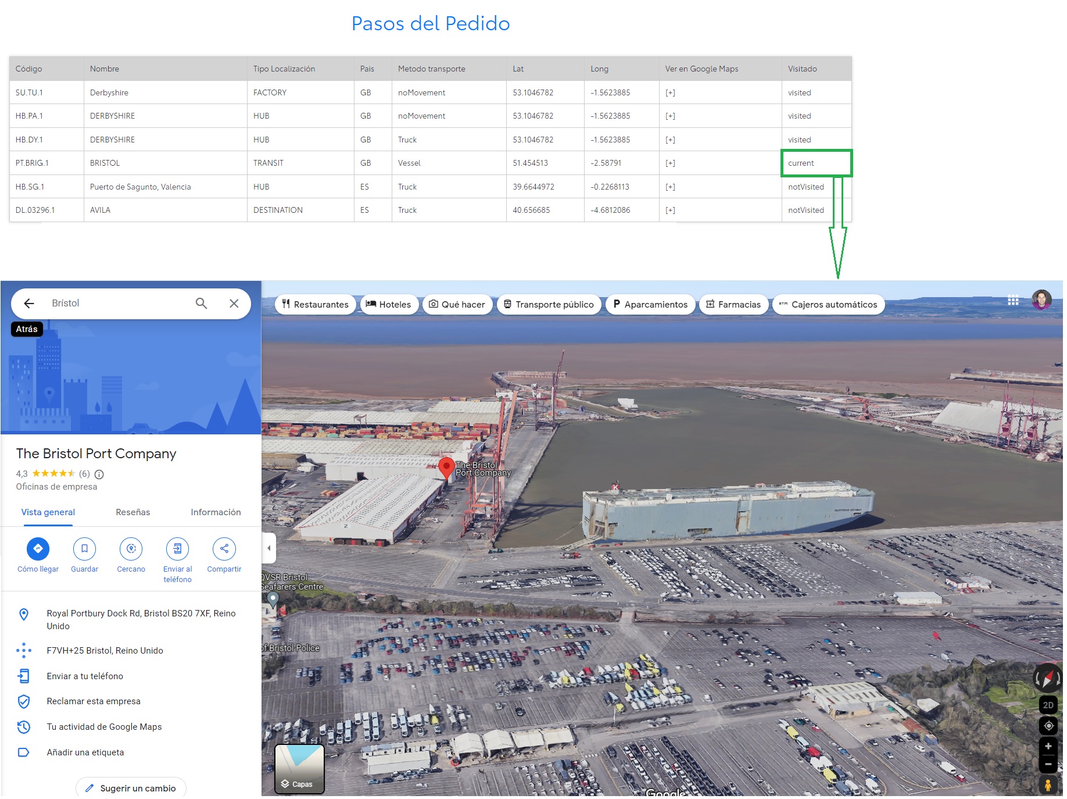Click the 'DESTINATION' cell
The height and width of the screenshot is (799, 1067).
[300, 211]
